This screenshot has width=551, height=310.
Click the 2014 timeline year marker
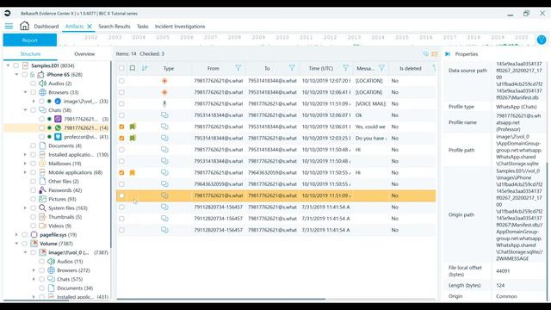(x=378, y=37)
